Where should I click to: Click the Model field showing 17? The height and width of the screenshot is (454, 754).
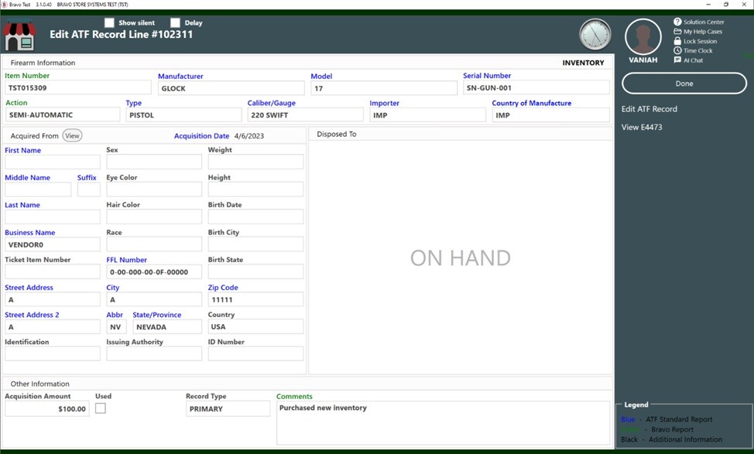(x=384, y=88)
